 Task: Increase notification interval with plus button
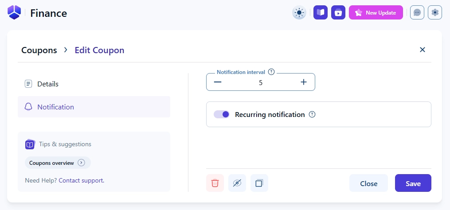[304, 82]
